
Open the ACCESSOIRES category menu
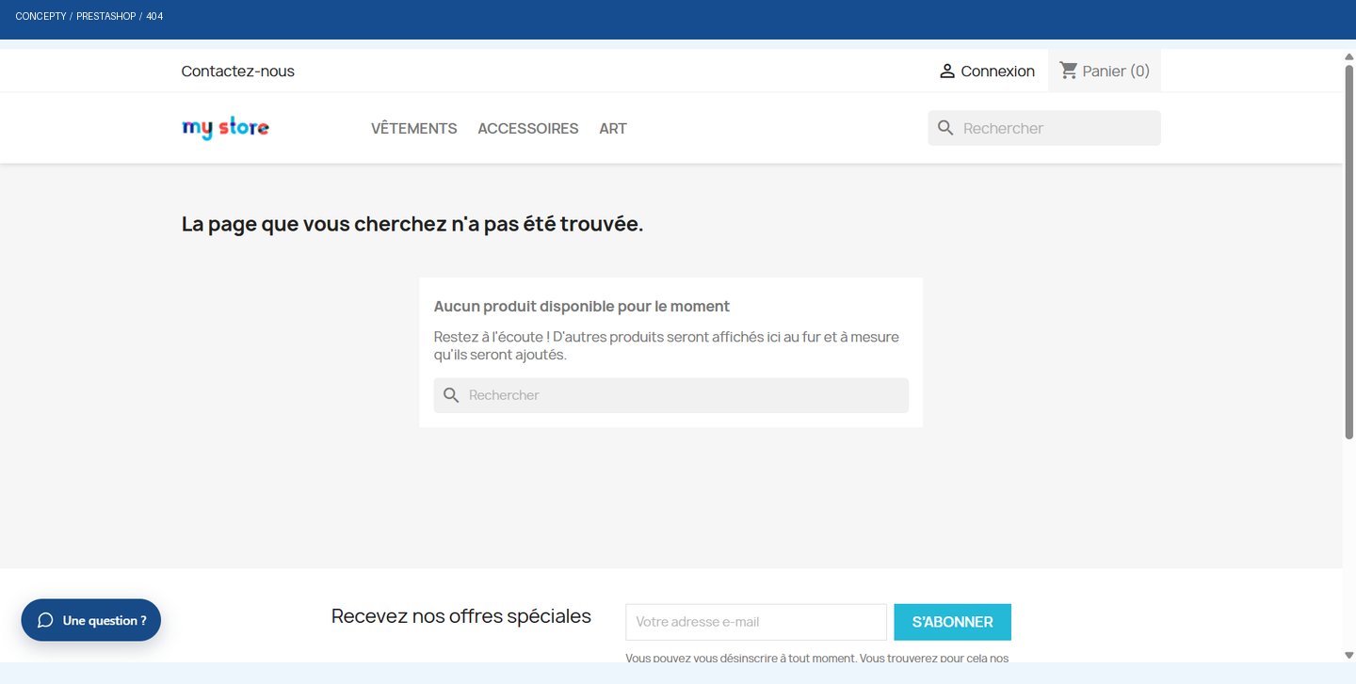tap(528, 129)
